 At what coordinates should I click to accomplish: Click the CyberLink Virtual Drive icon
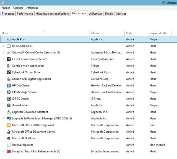(9, 72)
